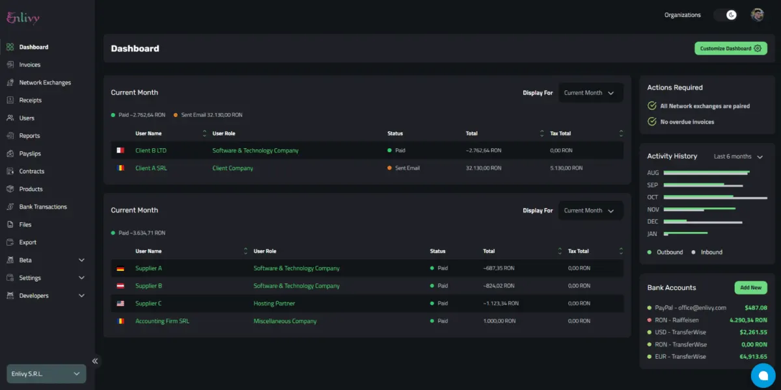Select PayPal - office@enlivy.com account row
781x390 pixels.
point(707,308)
